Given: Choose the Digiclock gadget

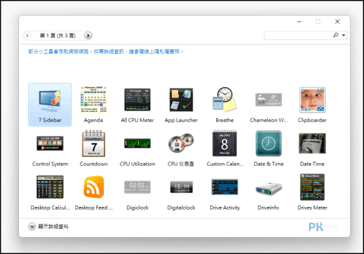Looking at the screenshot, I should click(x=137, y=187).
